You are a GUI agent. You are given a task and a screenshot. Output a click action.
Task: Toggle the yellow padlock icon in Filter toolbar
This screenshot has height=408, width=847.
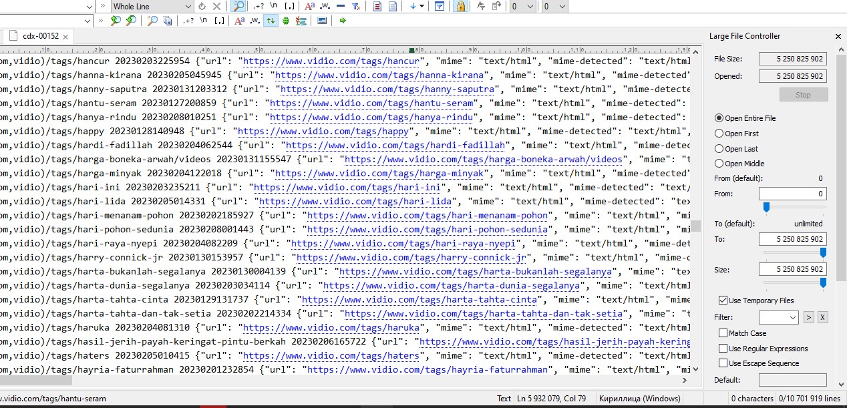pos(460,6)
